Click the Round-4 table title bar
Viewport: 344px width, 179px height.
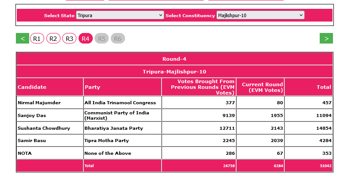click(x=174, y=59)
